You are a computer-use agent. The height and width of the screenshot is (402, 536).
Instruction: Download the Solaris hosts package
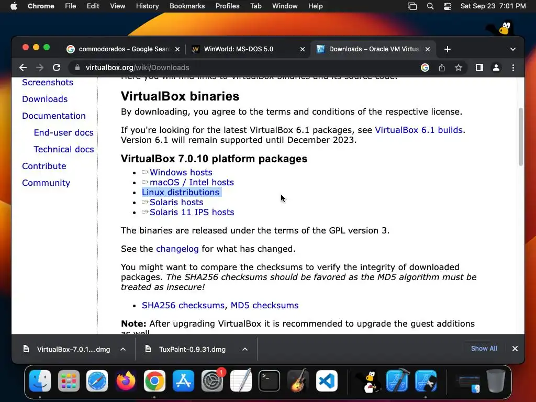click(176, 202)
